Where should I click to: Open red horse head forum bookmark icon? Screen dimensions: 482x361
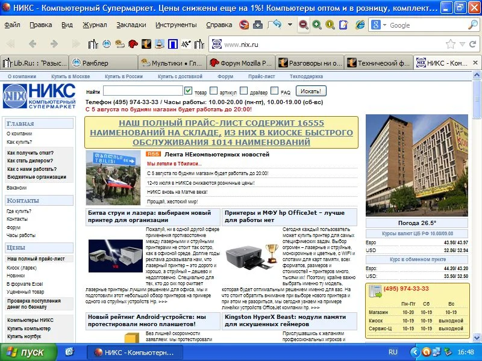pyautogui.click(x=133, y=44)
